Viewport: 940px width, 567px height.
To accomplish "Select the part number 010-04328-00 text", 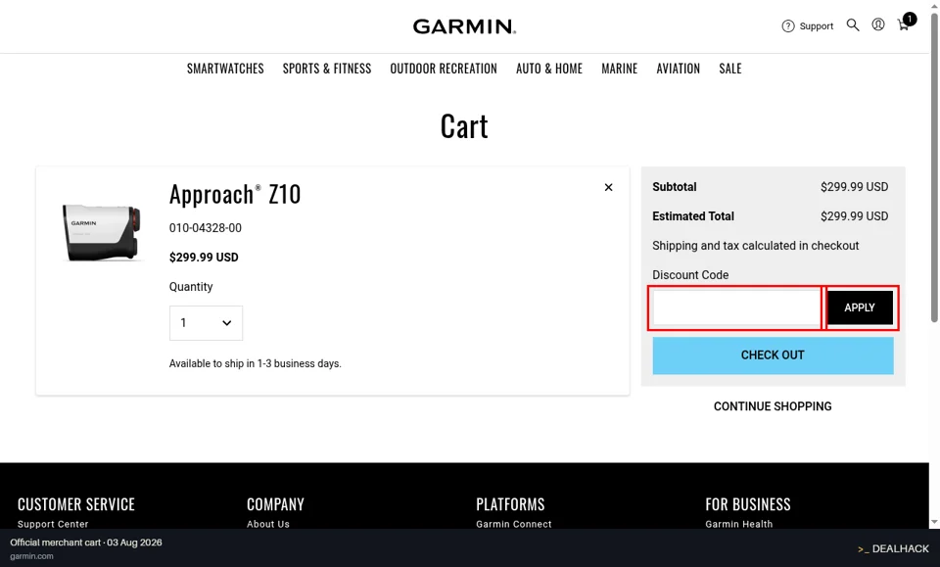I will pyautogui.click(x=205, y=228).
